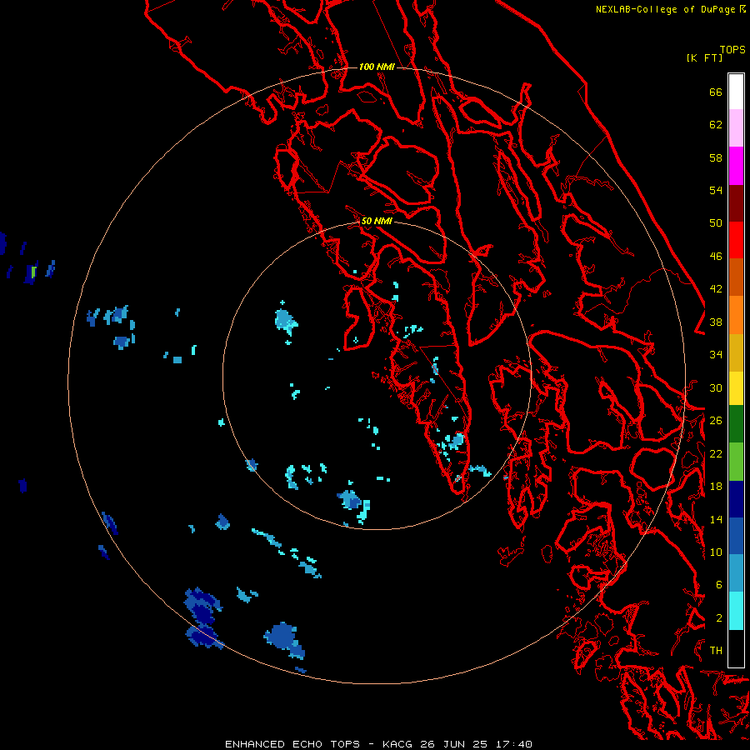This screenshot has width=750, height=750.
Task: Select the magenta legend swatch
Action: pyautogui.click(x=736, y=166)
